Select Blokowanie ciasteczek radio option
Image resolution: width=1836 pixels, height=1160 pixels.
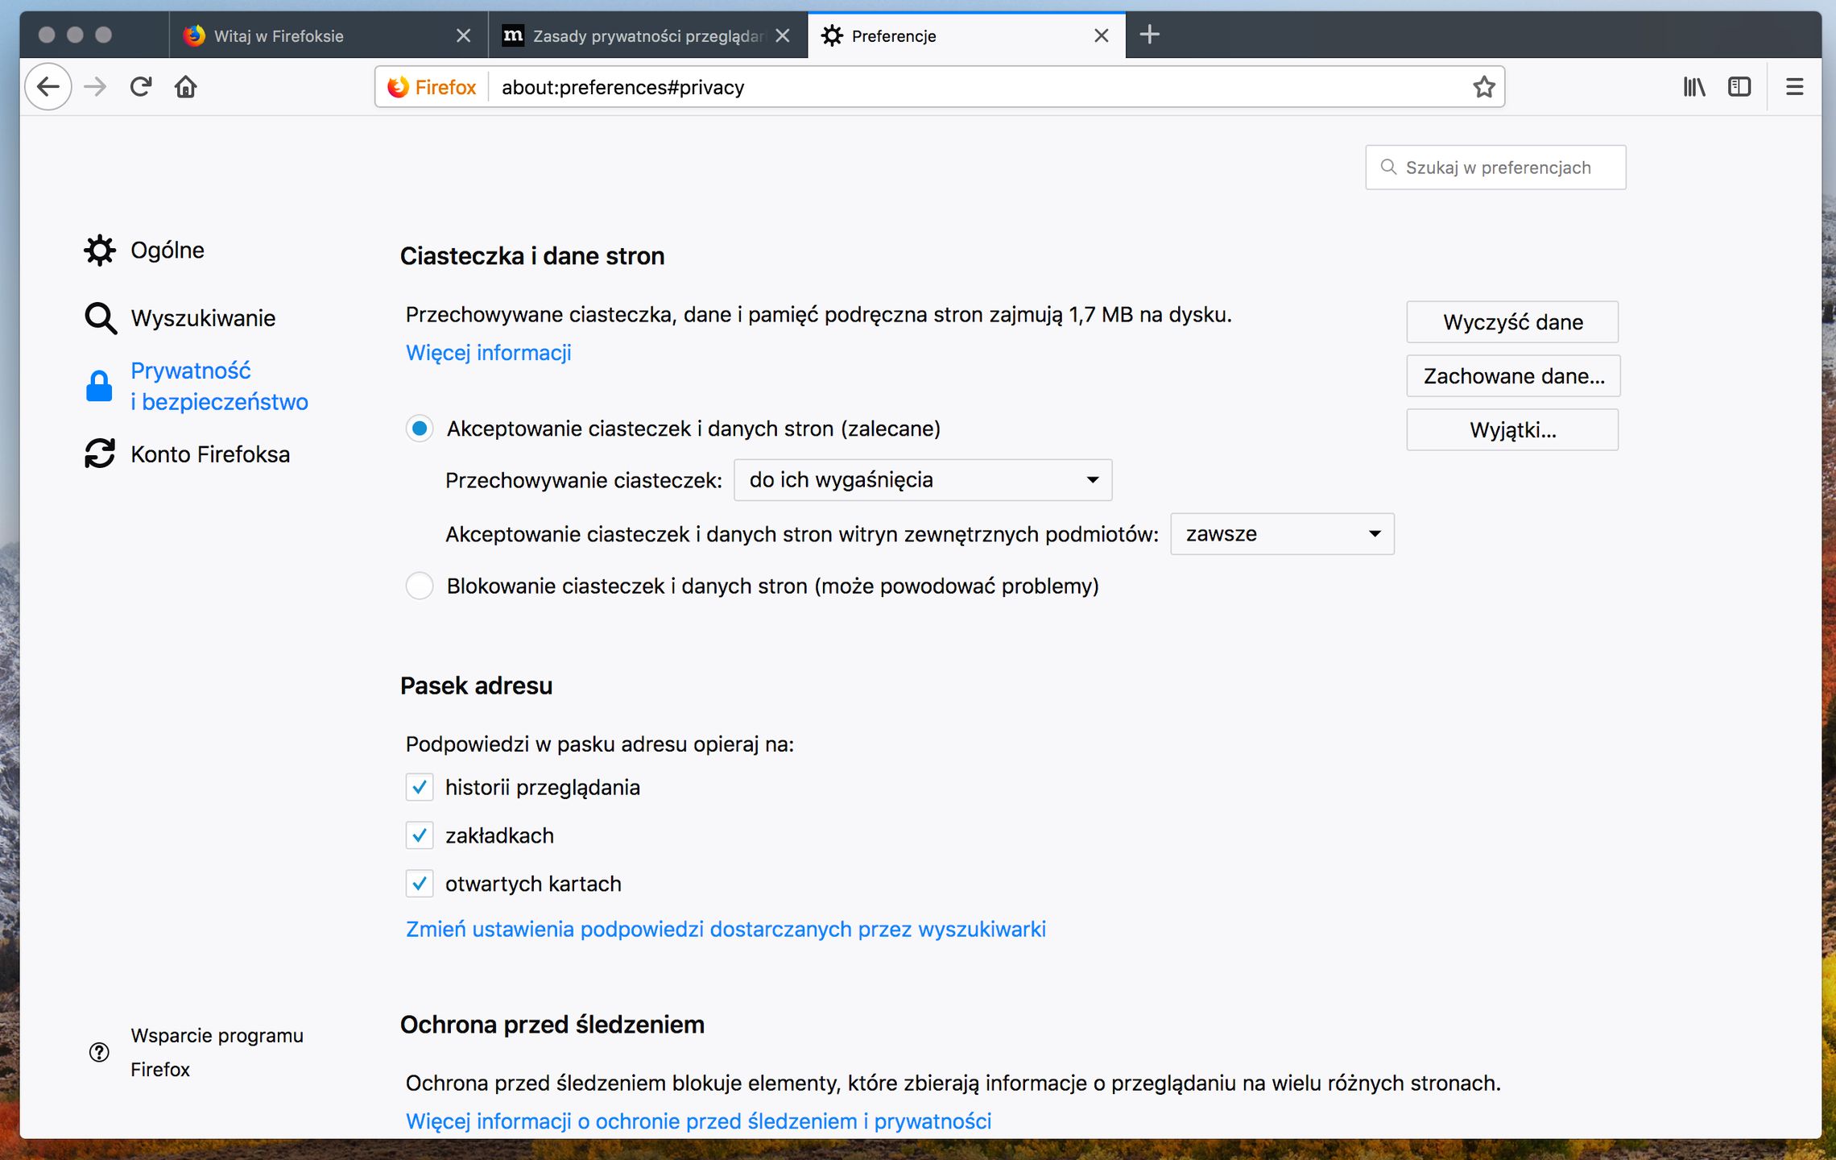click(420, 586)
